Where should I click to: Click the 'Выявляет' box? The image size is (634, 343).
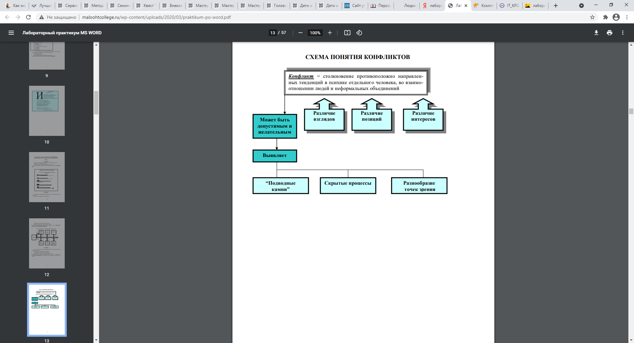(x=275, y=156)
